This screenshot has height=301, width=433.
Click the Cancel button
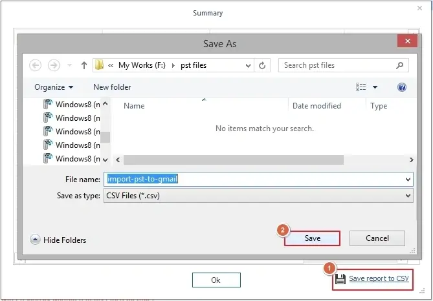pos(377,238)
